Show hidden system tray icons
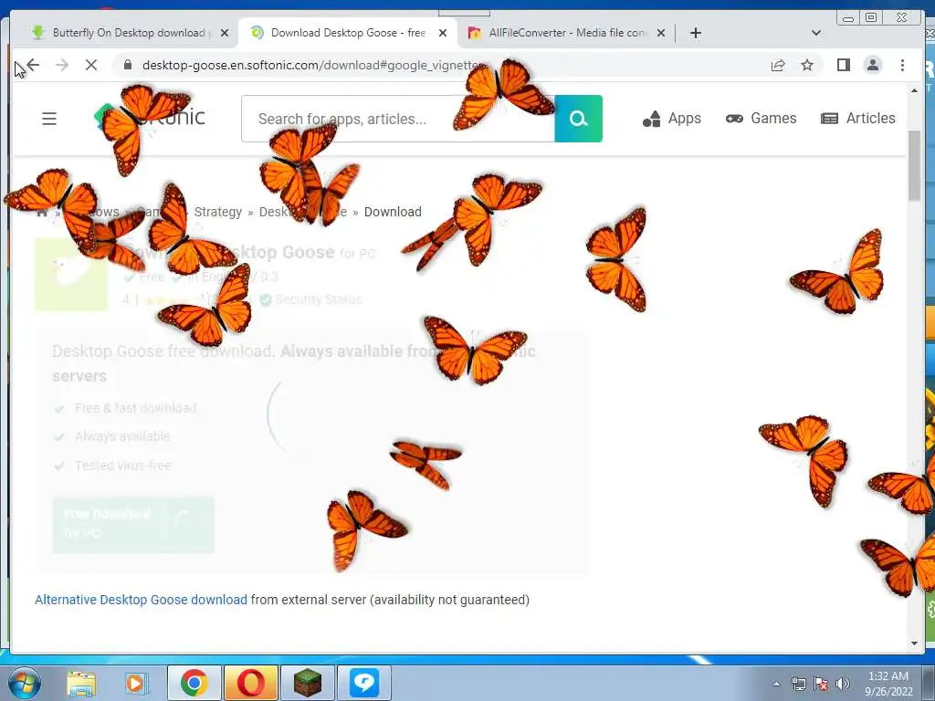The width and height of the screenshot is (935, 701). 776,683
